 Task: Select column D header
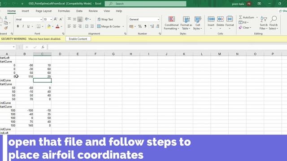pyautogui.click(x=60, y=54)
